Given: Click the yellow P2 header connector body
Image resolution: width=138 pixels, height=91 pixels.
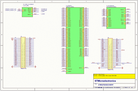Looking at the screenshot, I should click(x=110, y=54).
